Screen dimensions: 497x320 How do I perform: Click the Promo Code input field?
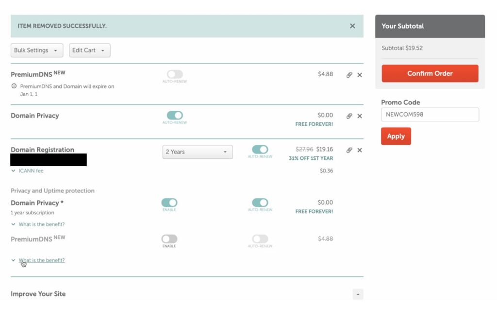[x=430, y=115]
